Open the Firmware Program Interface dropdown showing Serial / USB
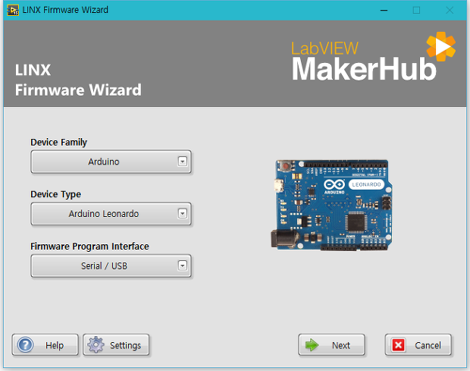The width and height of the screenshot is (470, 371). click(111, 266)
